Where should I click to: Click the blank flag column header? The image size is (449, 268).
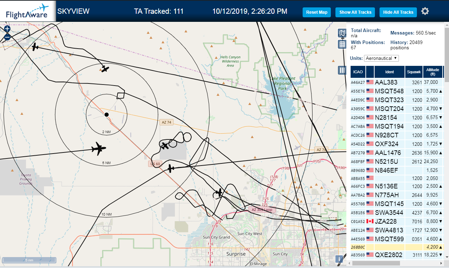(370, 72)
